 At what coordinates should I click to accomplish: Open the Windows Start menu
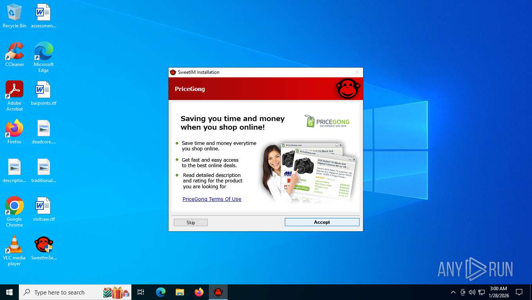coord(9,292)
